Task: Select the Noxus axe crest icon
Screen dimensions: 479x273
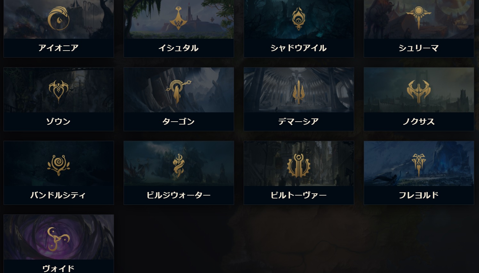Action: tap(419, 92)
